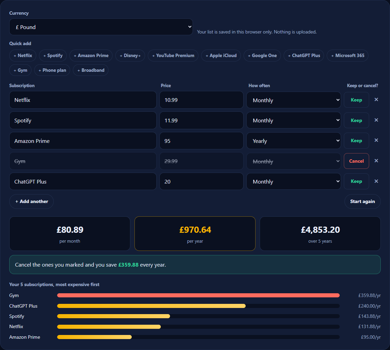Quick add Gym chip
The height and width of the screenshot is (350, 390).
coord(21,70)
